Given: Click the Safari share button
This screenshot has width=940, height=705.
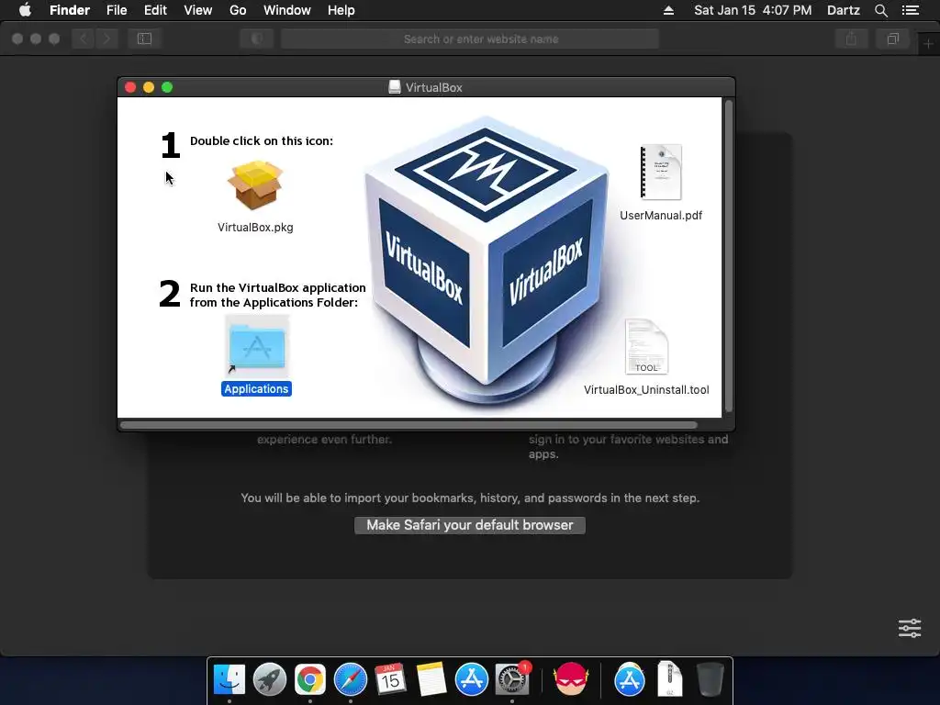Looking at the screenshot, I should [x=851, y=39].
